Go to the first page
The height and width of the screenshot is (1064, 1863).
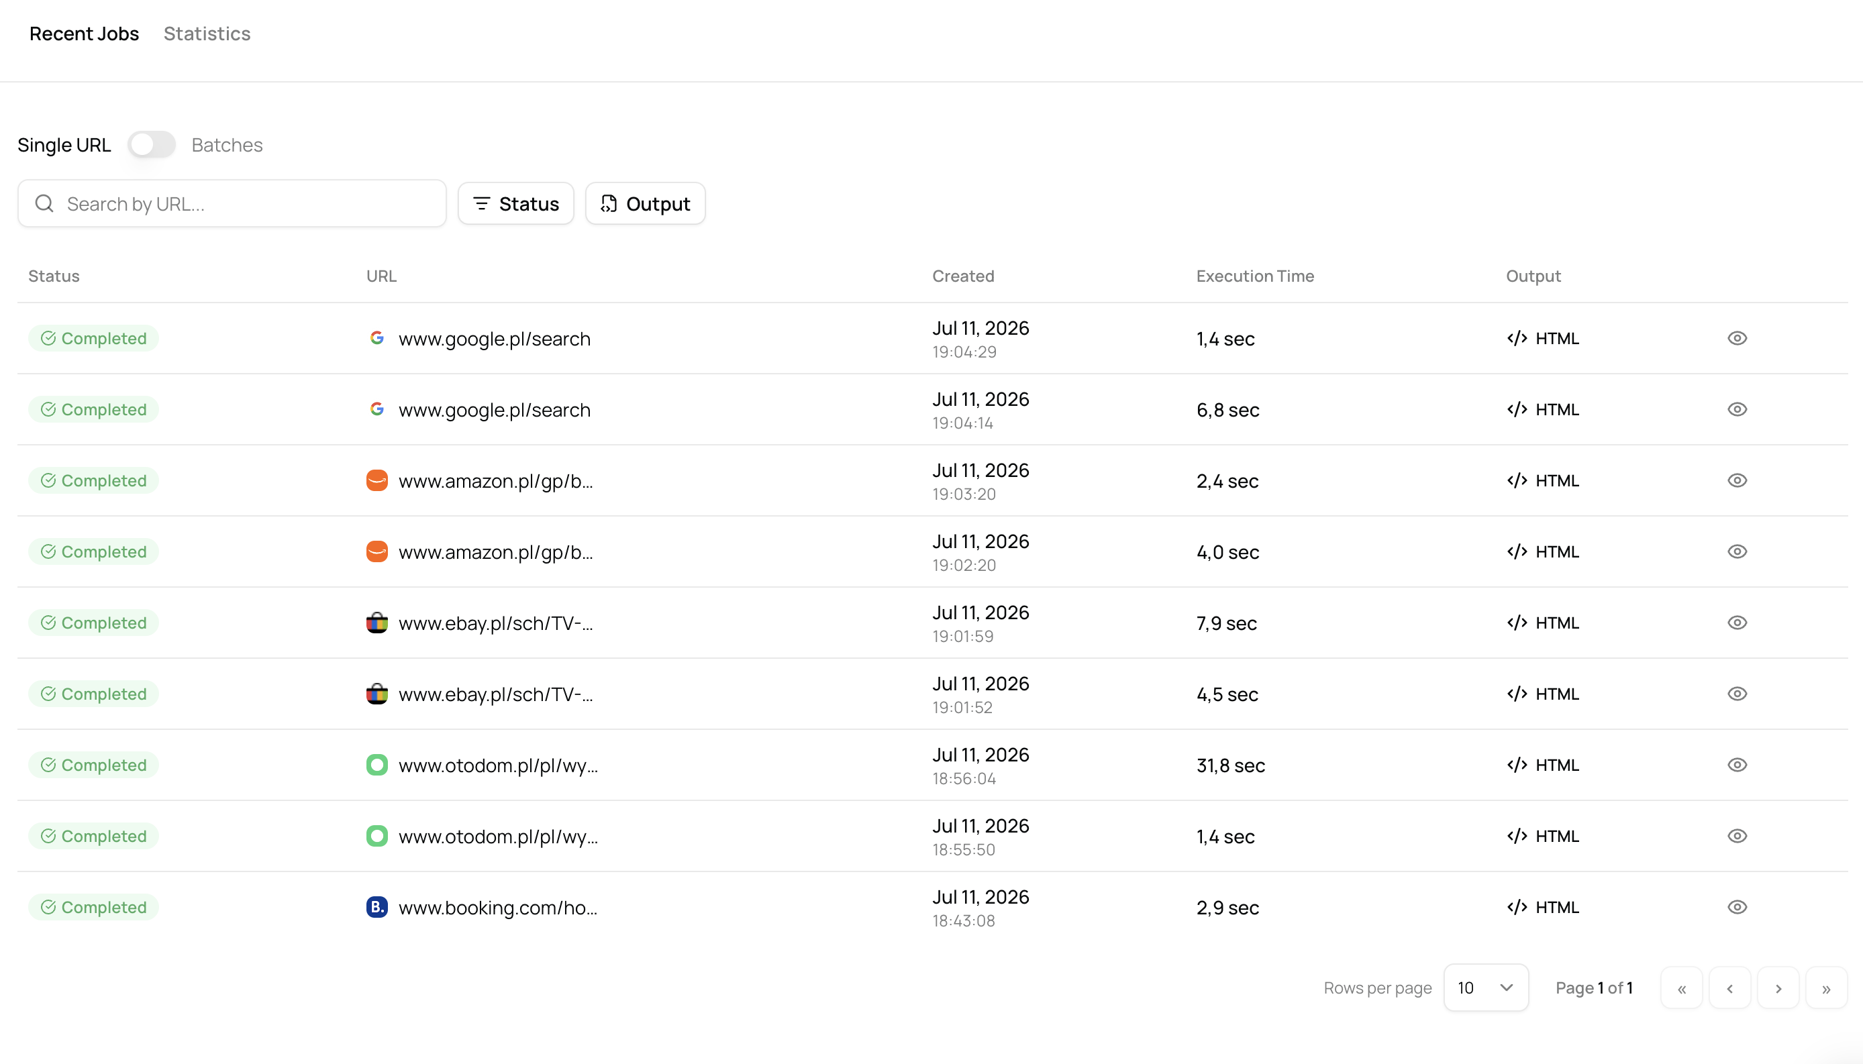pyautogui.click(x=1682, y=988)
